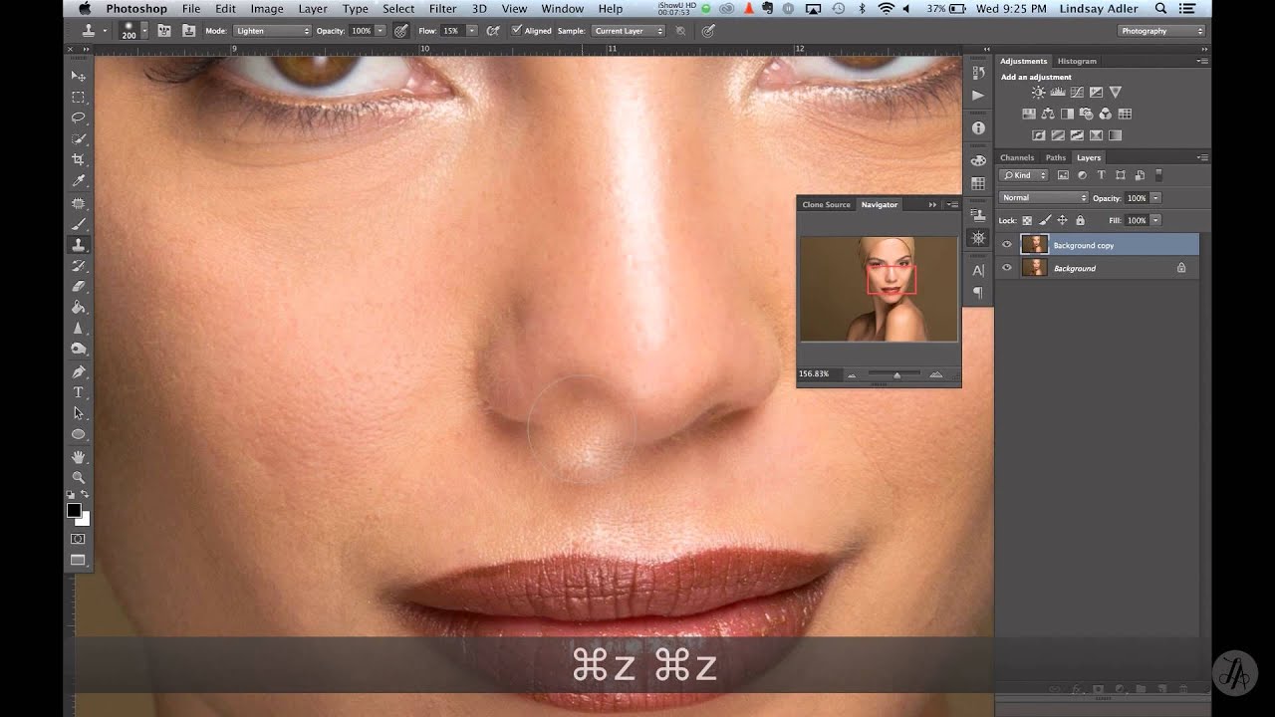Open the clone stamp Mode dropdown
Viewport: 1275px width, 717px height.
(272, 31)
